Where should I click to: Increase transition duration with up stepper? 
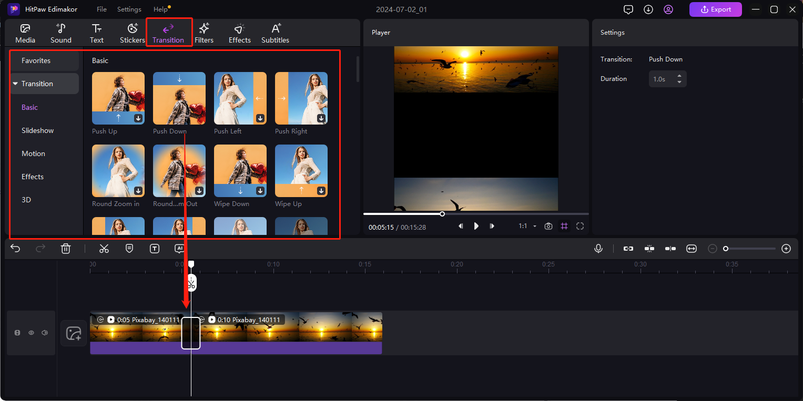[x=679, y=76]
